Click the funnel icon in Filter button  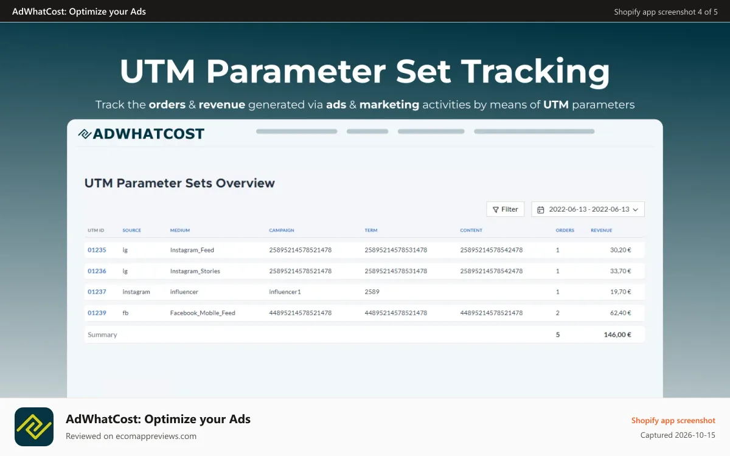pos(496,209)
